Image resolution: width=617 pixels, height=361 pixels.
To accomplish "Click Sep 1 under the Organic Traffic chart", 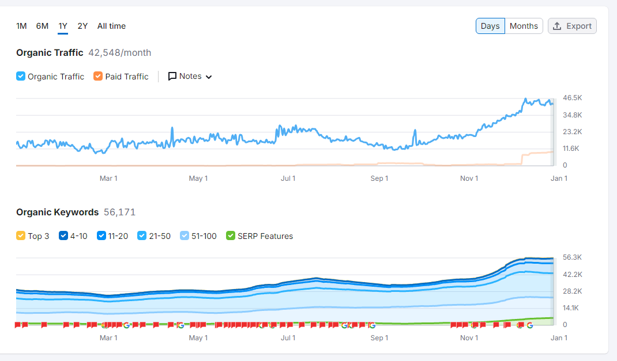I will click(x=379, y=178).
